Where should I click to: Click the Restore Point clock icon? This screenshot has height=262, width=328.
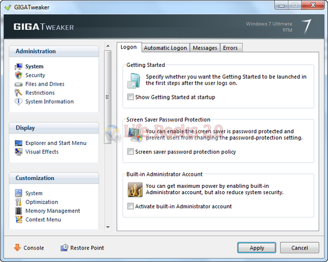tap(65, 248)
